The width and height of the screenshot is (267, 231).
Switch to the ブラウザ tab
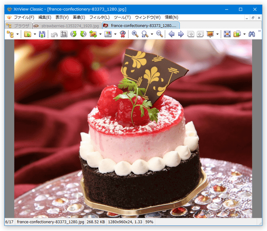tap(18, 26)
